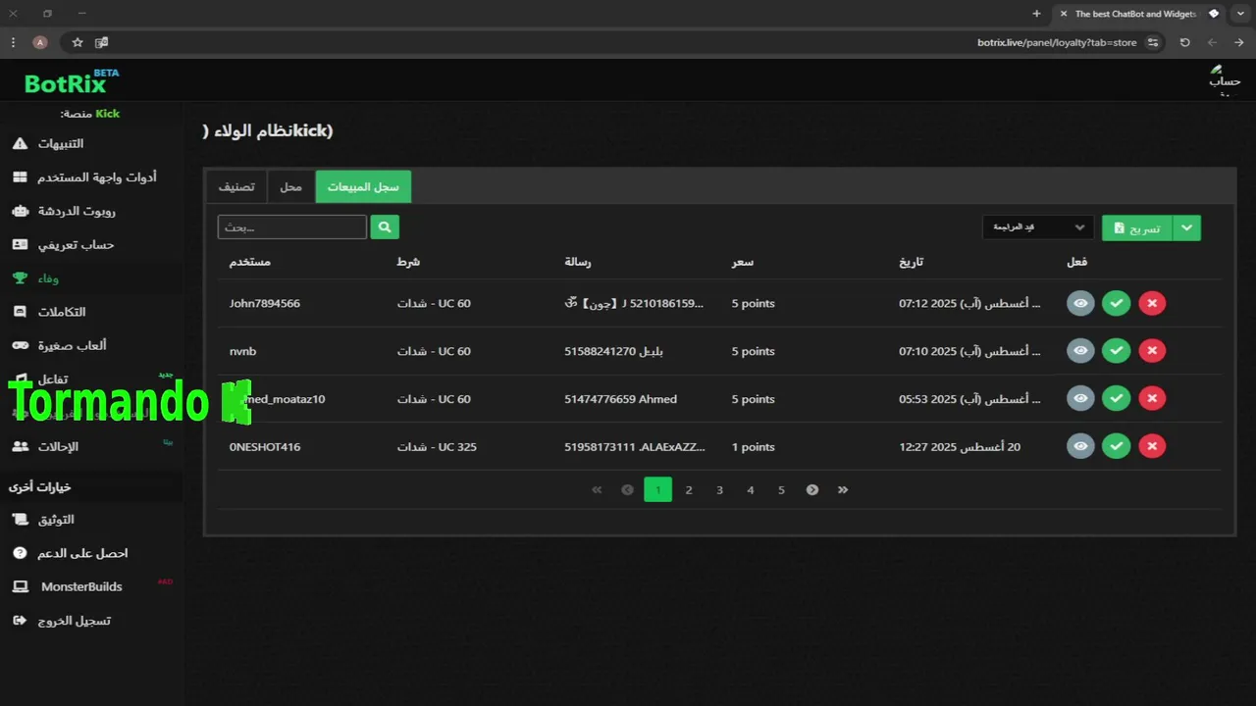Click the مستخدم column header
1256x706 pixels.
pos(250,262)
